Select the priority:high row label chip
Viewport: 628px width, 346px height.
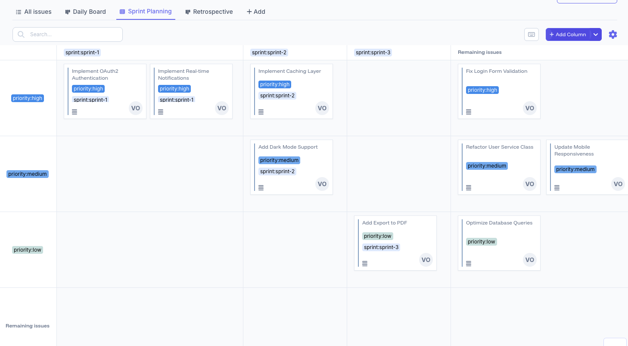click(x=27, y=98)
